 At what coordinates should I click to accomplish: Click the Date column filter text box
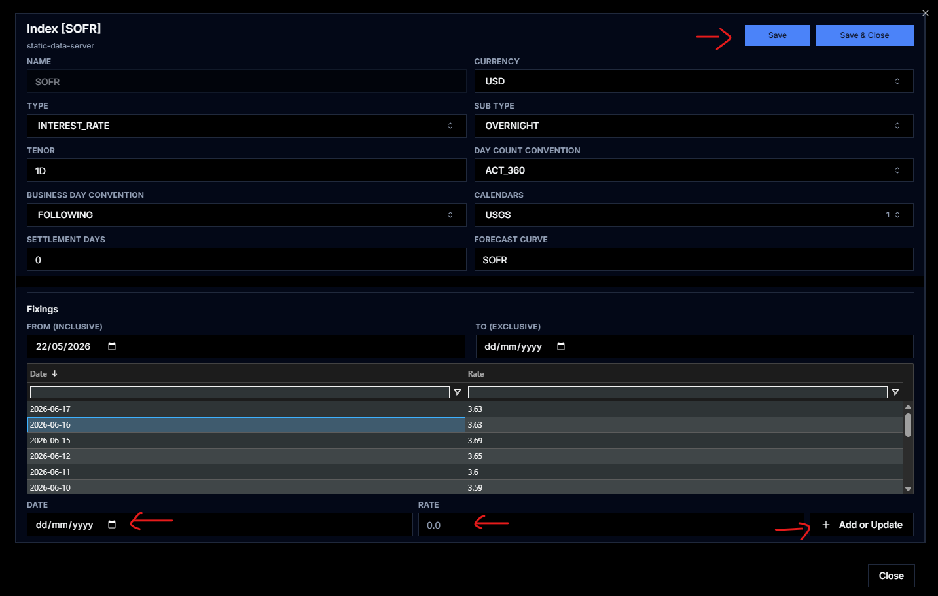tap(240, 392)
